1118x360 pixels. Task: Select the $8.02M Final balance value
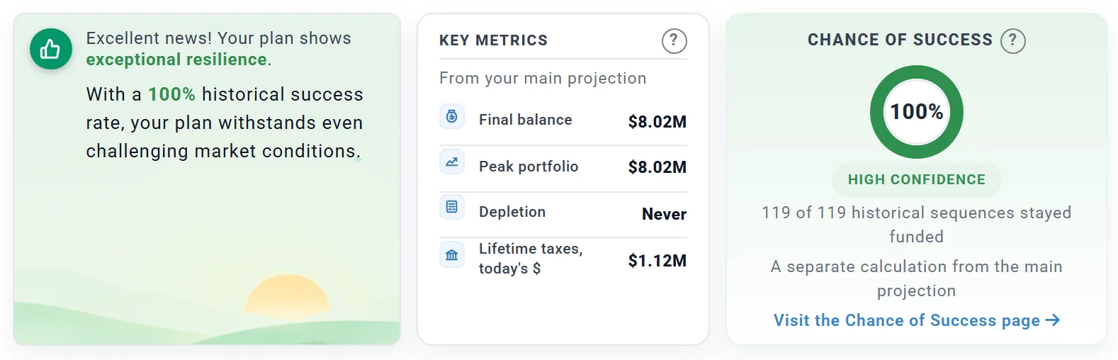click(657, 122)
